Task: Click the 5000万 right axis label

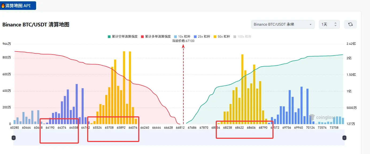Action: coord(351,108)
